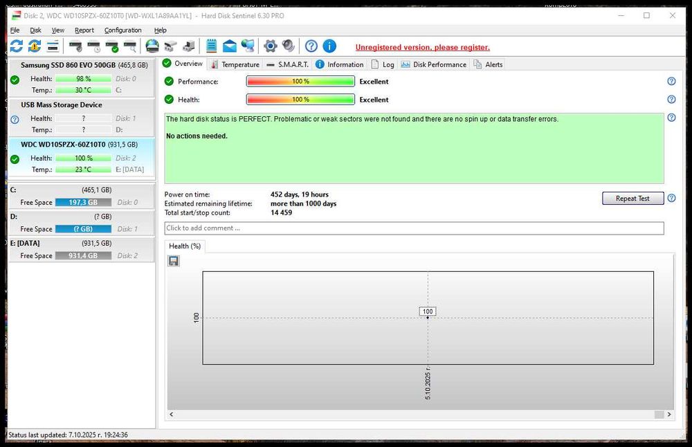Image resolution: width=692 pixels, height=447 pixels.
Task: Click help icon next to Repeat Test
Action: click(x=671, y=198)
